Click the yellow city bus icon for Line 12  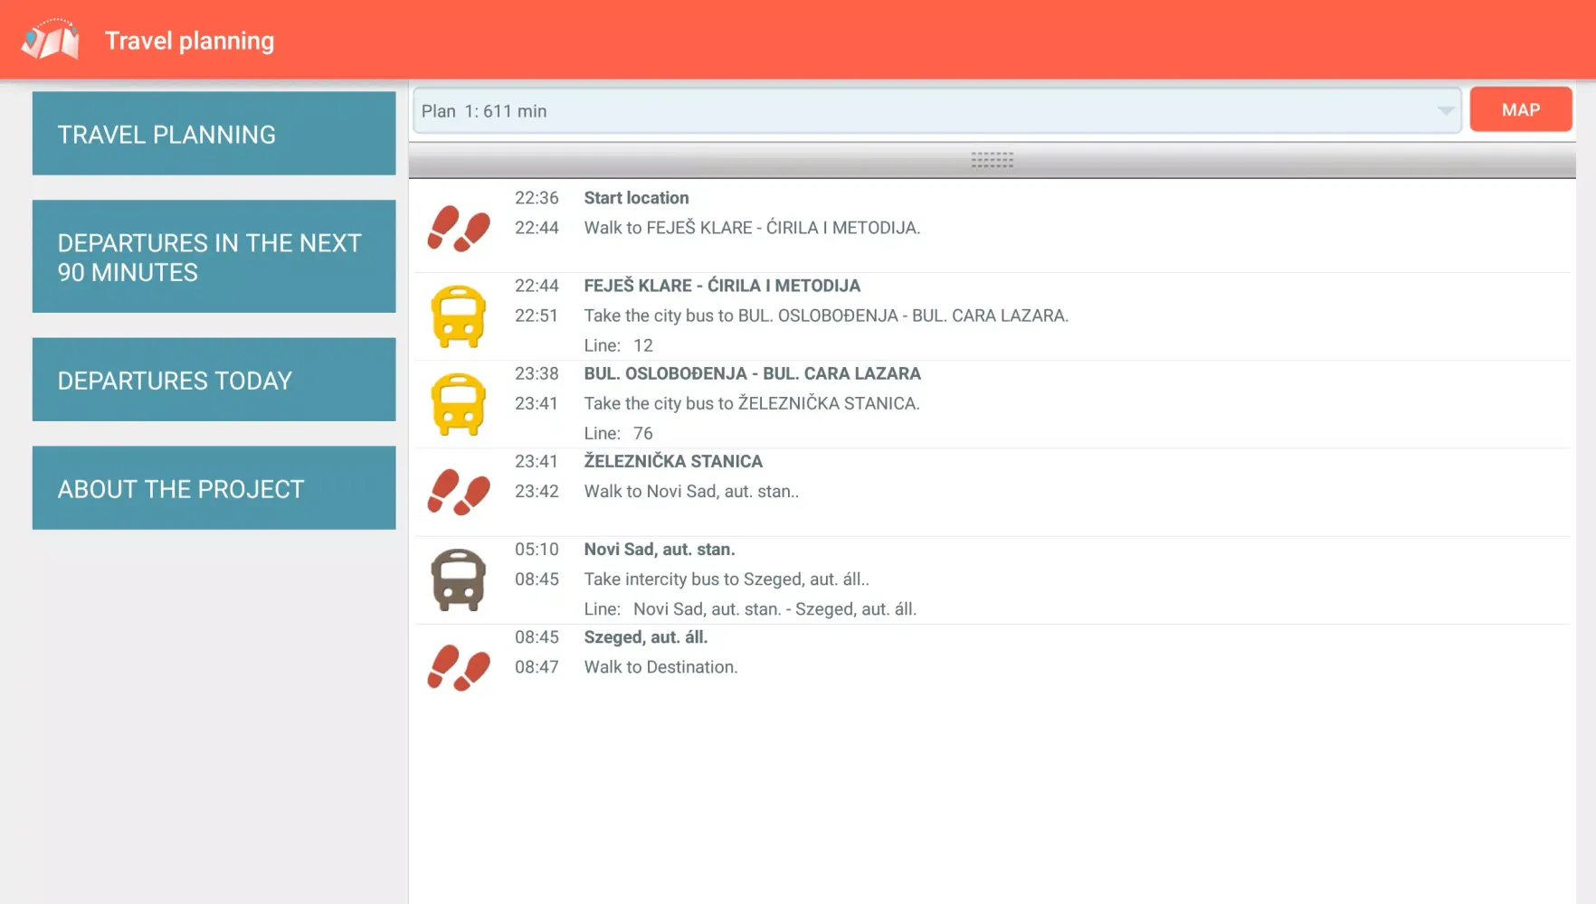pos(459,316)
